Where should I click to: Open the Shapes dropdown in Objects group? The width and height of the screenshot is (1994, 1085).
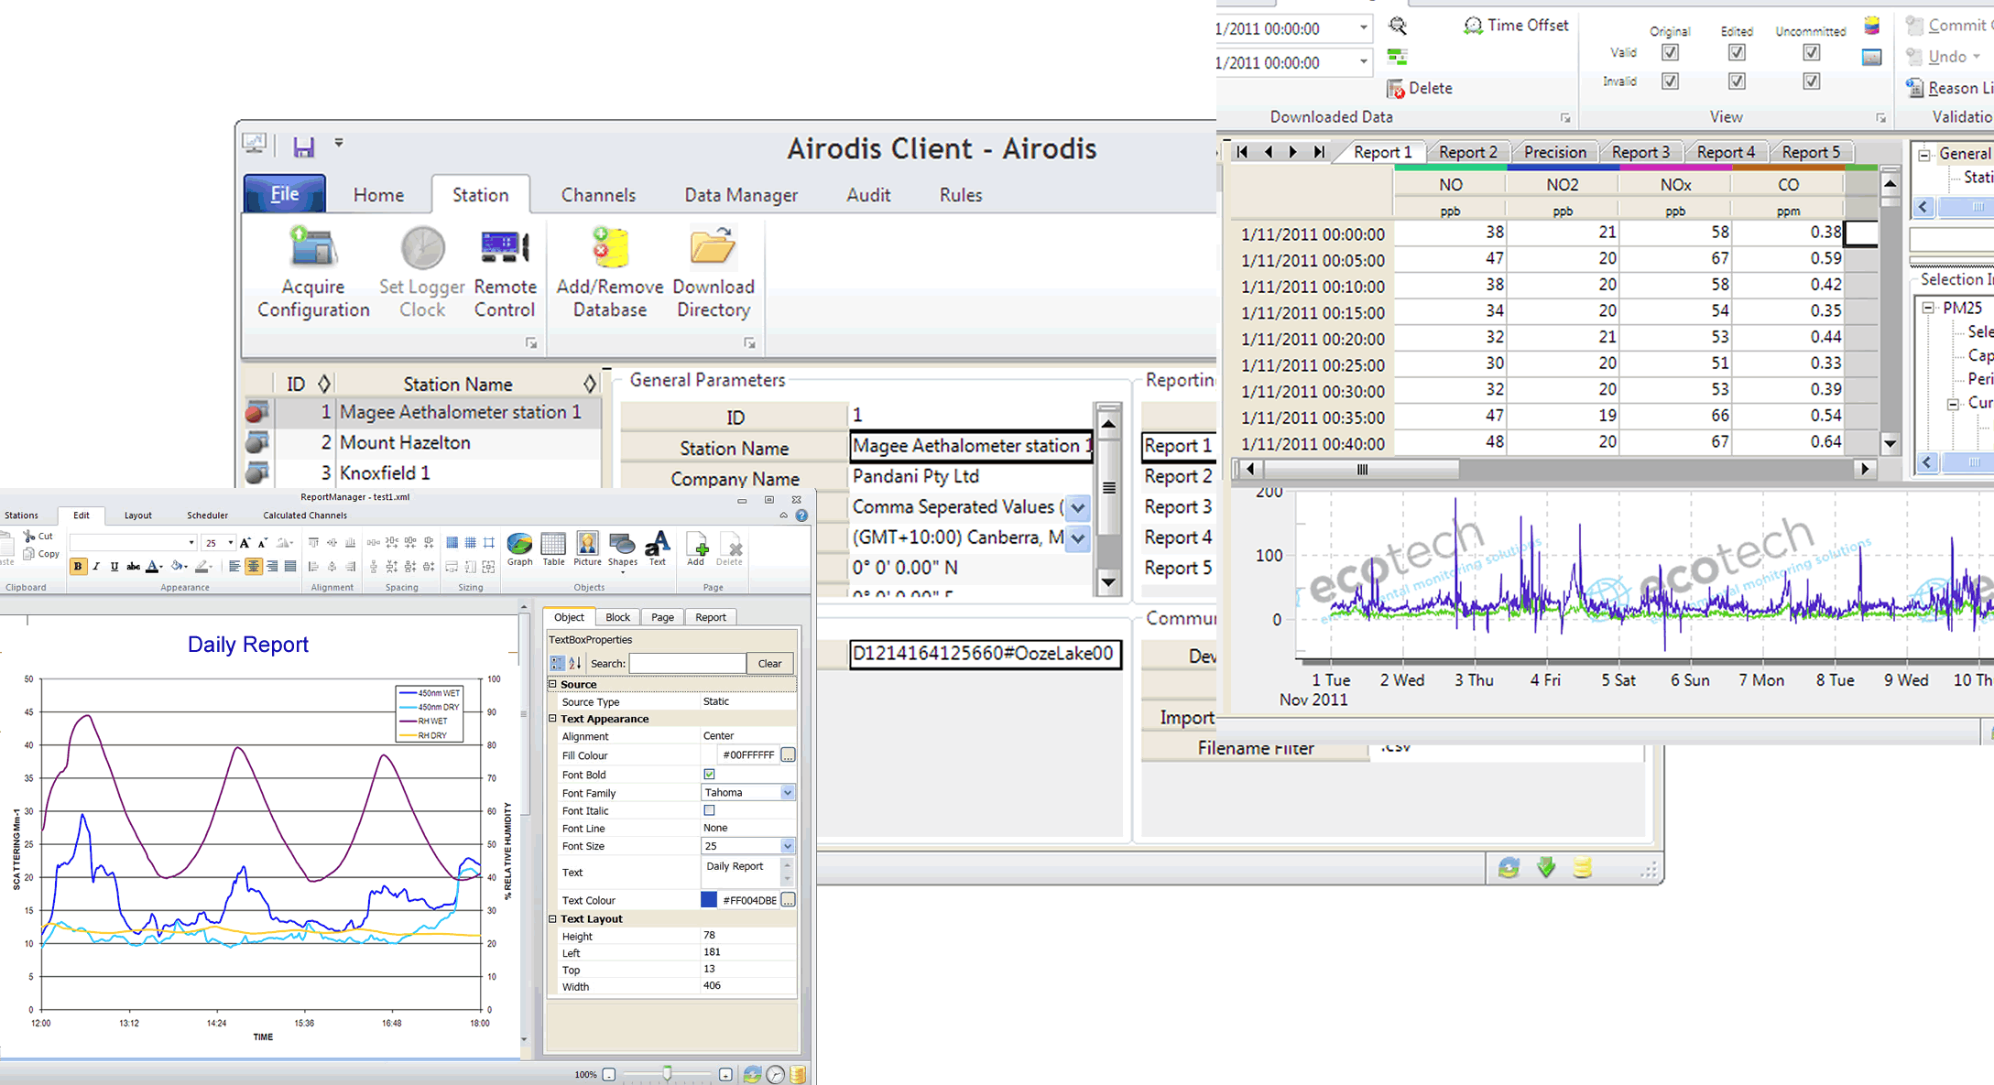click(x=622, y=551)
